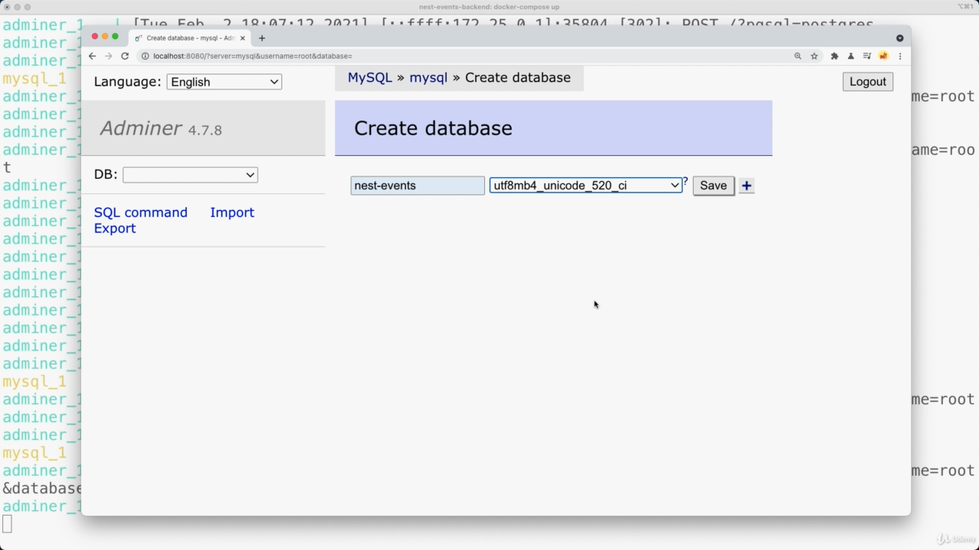979x550 pixels.
Task: Click the browser back arrow
Action: tap(92, 56)
